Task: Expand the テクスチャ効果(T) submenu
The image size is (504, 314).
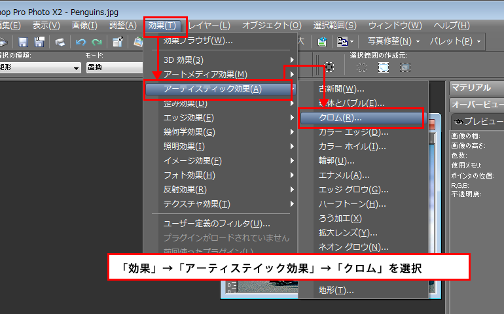Action: click(220, 204)
